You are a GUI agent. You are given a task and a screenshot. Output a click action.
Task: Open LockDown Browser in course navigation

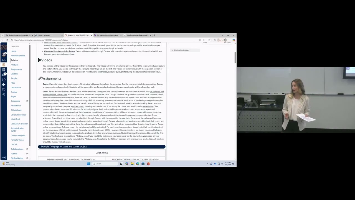(19, 124)
